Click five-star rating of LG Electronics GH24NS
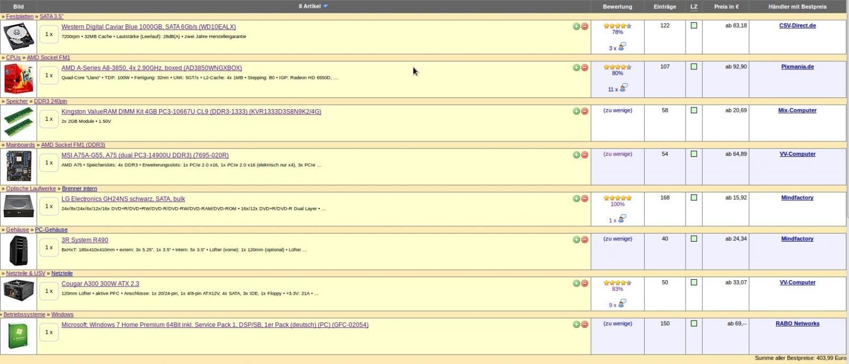The width and height of the screenshot is (849, 364). coord(618,198)
